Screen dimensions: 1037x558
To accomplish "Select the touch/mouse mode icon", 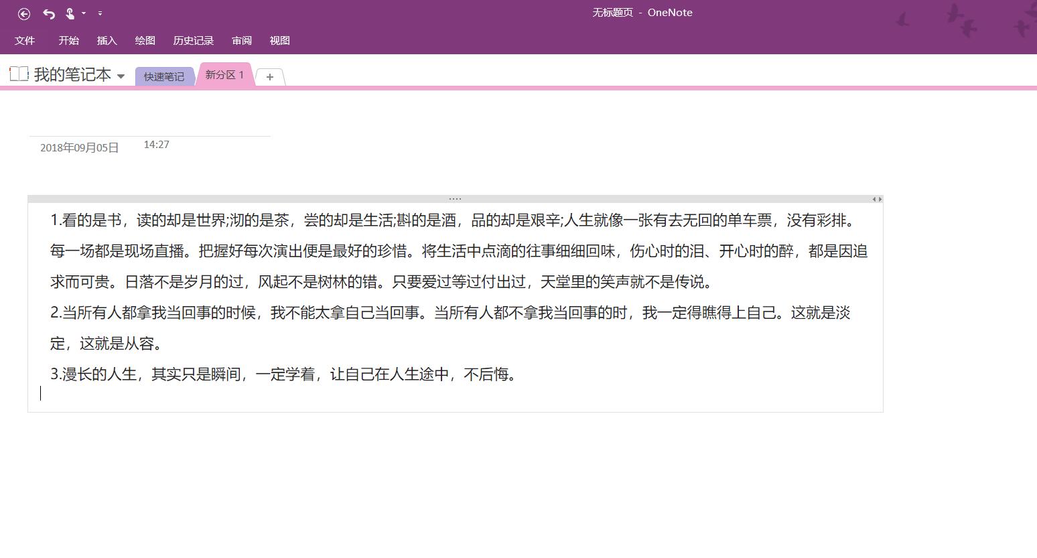I will [x=69, y=13].
